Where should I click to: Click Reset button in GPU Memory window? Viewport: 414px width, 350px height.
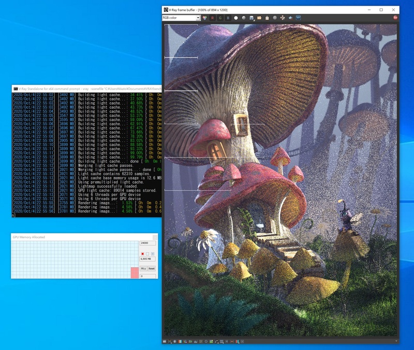point(152,268)
